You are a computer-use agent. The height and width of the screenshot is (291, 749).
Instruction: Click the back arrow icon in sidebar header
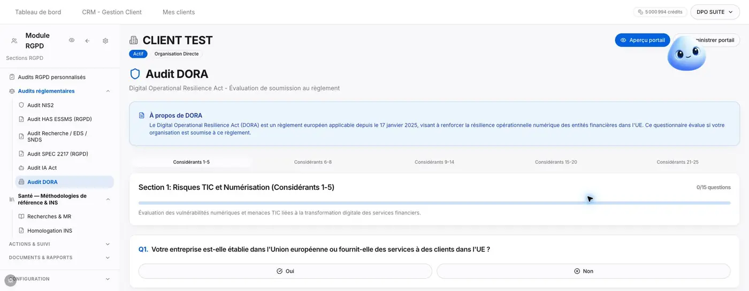[x=87, y=41]
